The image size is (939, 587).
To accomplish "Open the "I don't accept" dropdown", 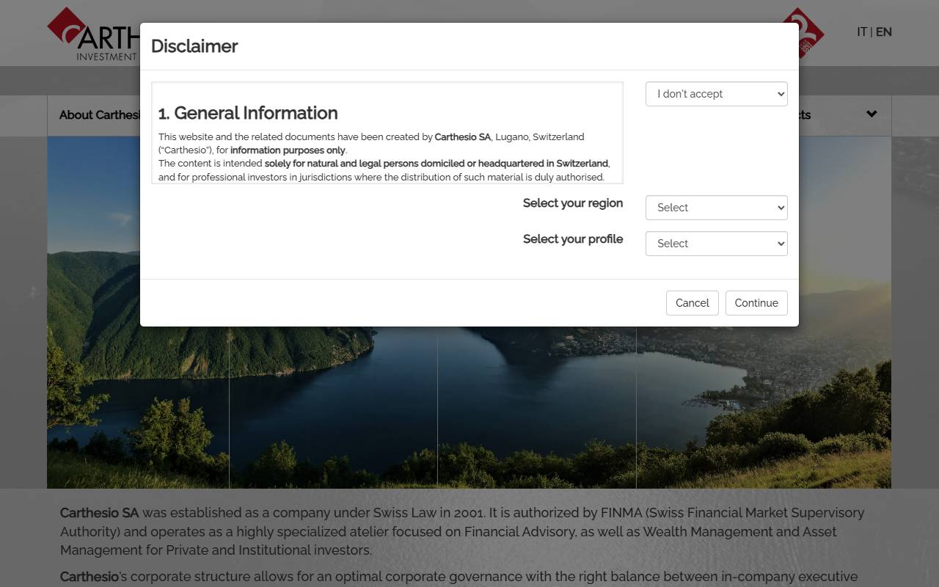I will coord(716,94).
